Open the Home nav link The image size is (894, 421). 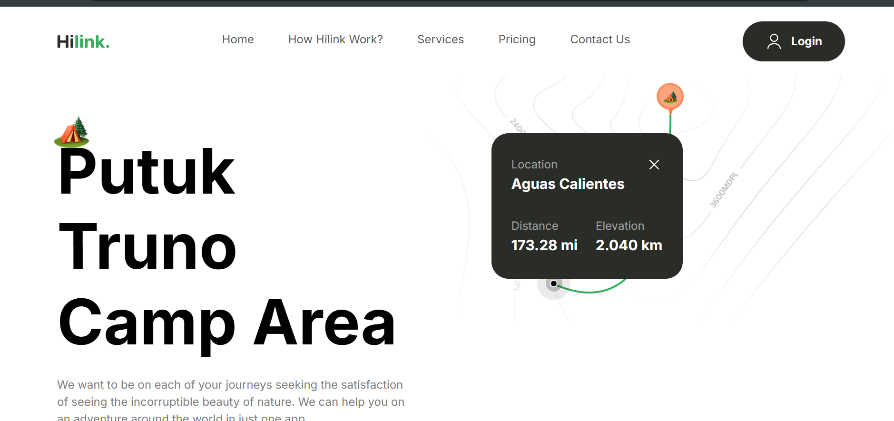(x=238, y=39)
